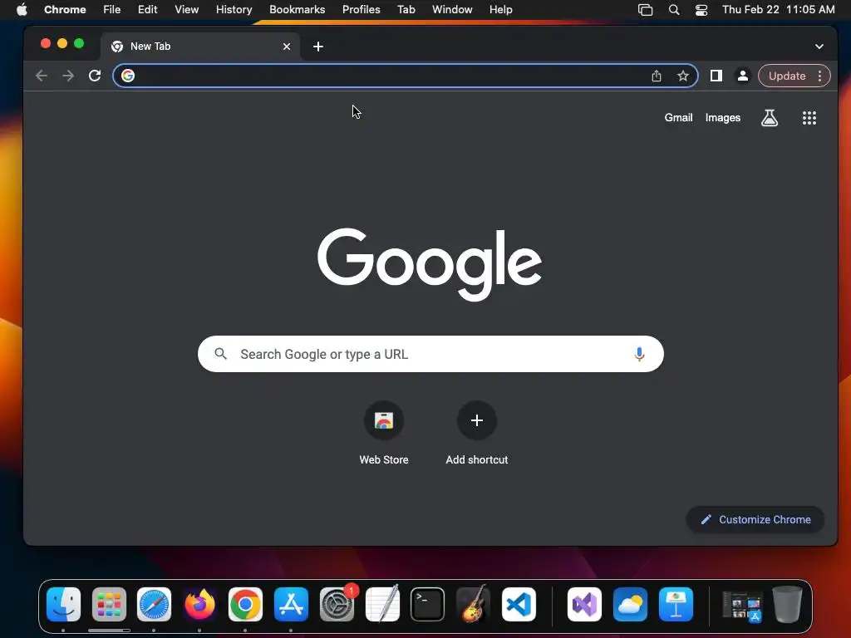Select the New Tab tab
This screenshot has width=851, height=638.
201,47
